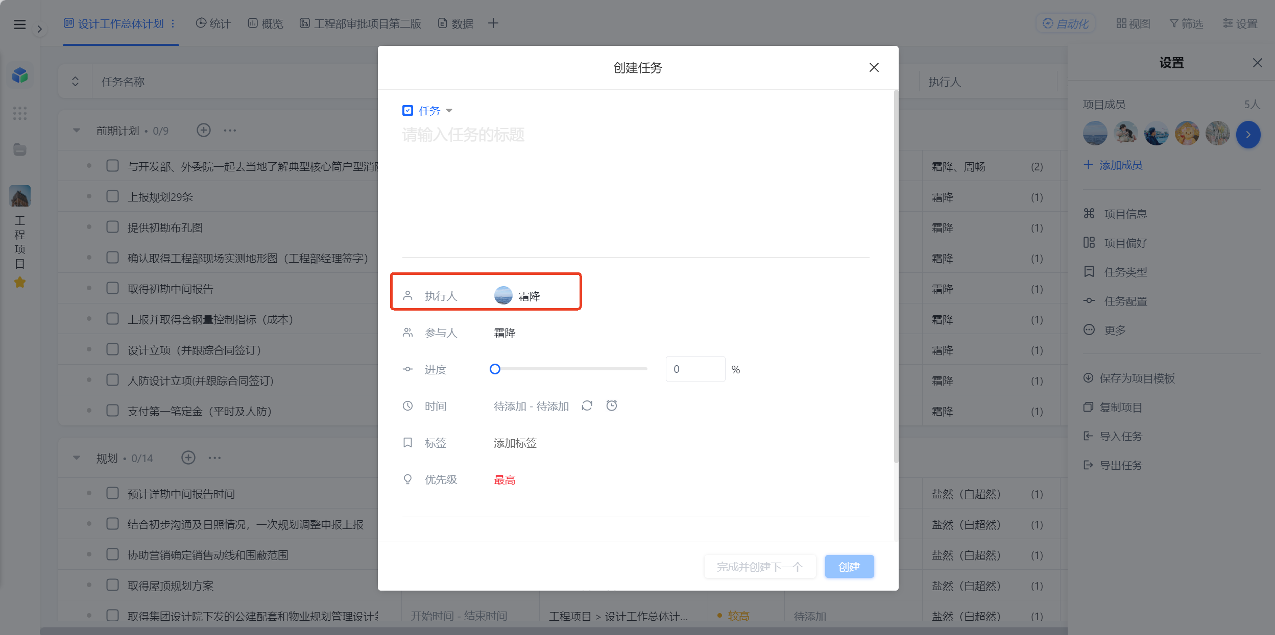Open the 视图 view menu
Viewport: 1275px width, 635px height.
(x=1133, y=23)
